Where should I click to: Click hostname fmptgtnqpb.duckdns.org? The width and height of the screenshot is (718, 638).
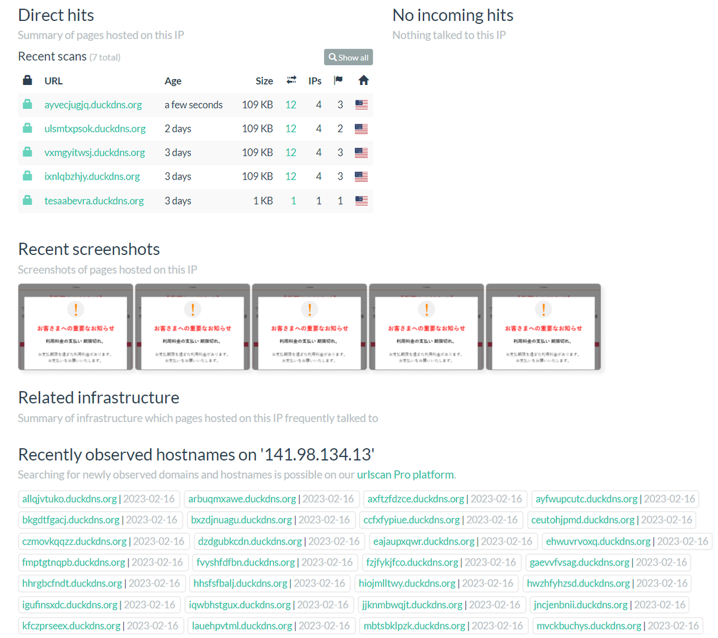pos(74,563)
